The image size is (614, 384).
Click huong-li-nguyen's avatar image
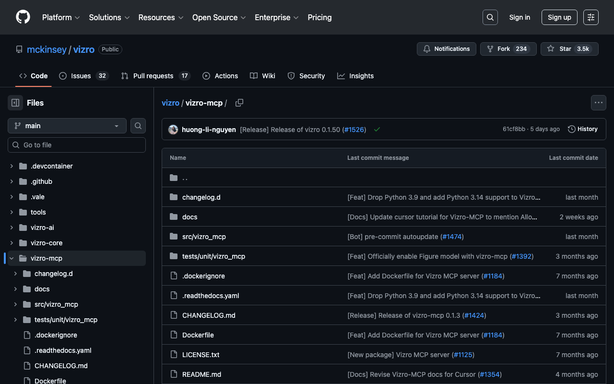pos(173,130)
